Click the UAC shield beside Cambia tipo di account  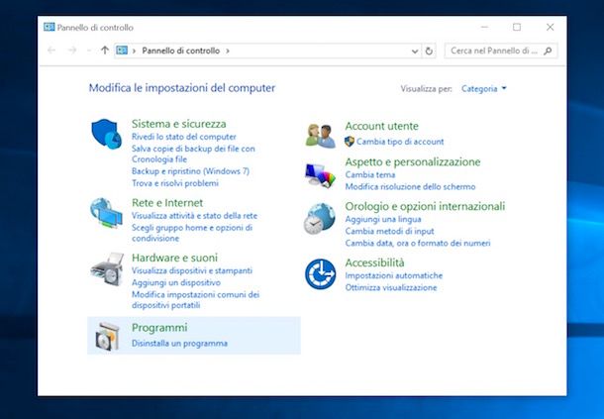pos(350,142)
